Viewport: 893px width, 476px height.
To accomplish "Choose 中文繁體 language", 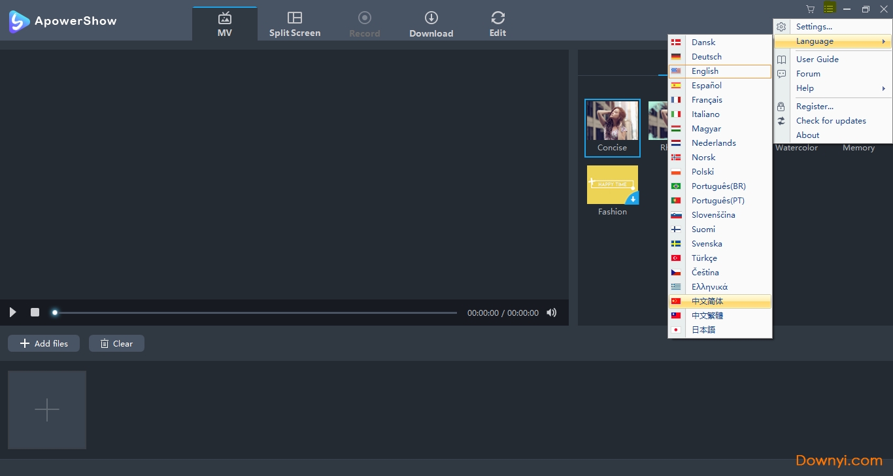I will pyautogui.click(x=720, y=316).
